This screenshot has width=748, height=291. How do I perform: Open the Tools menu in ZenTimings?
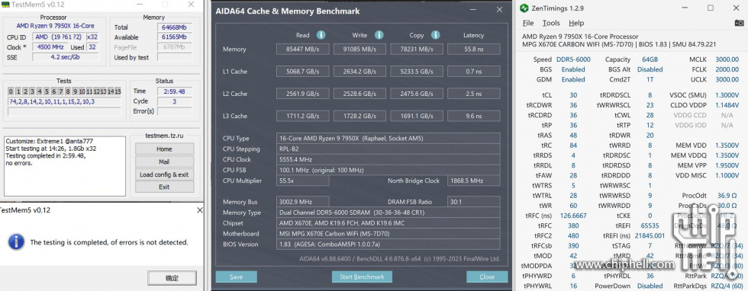click(x=551, y=23)
